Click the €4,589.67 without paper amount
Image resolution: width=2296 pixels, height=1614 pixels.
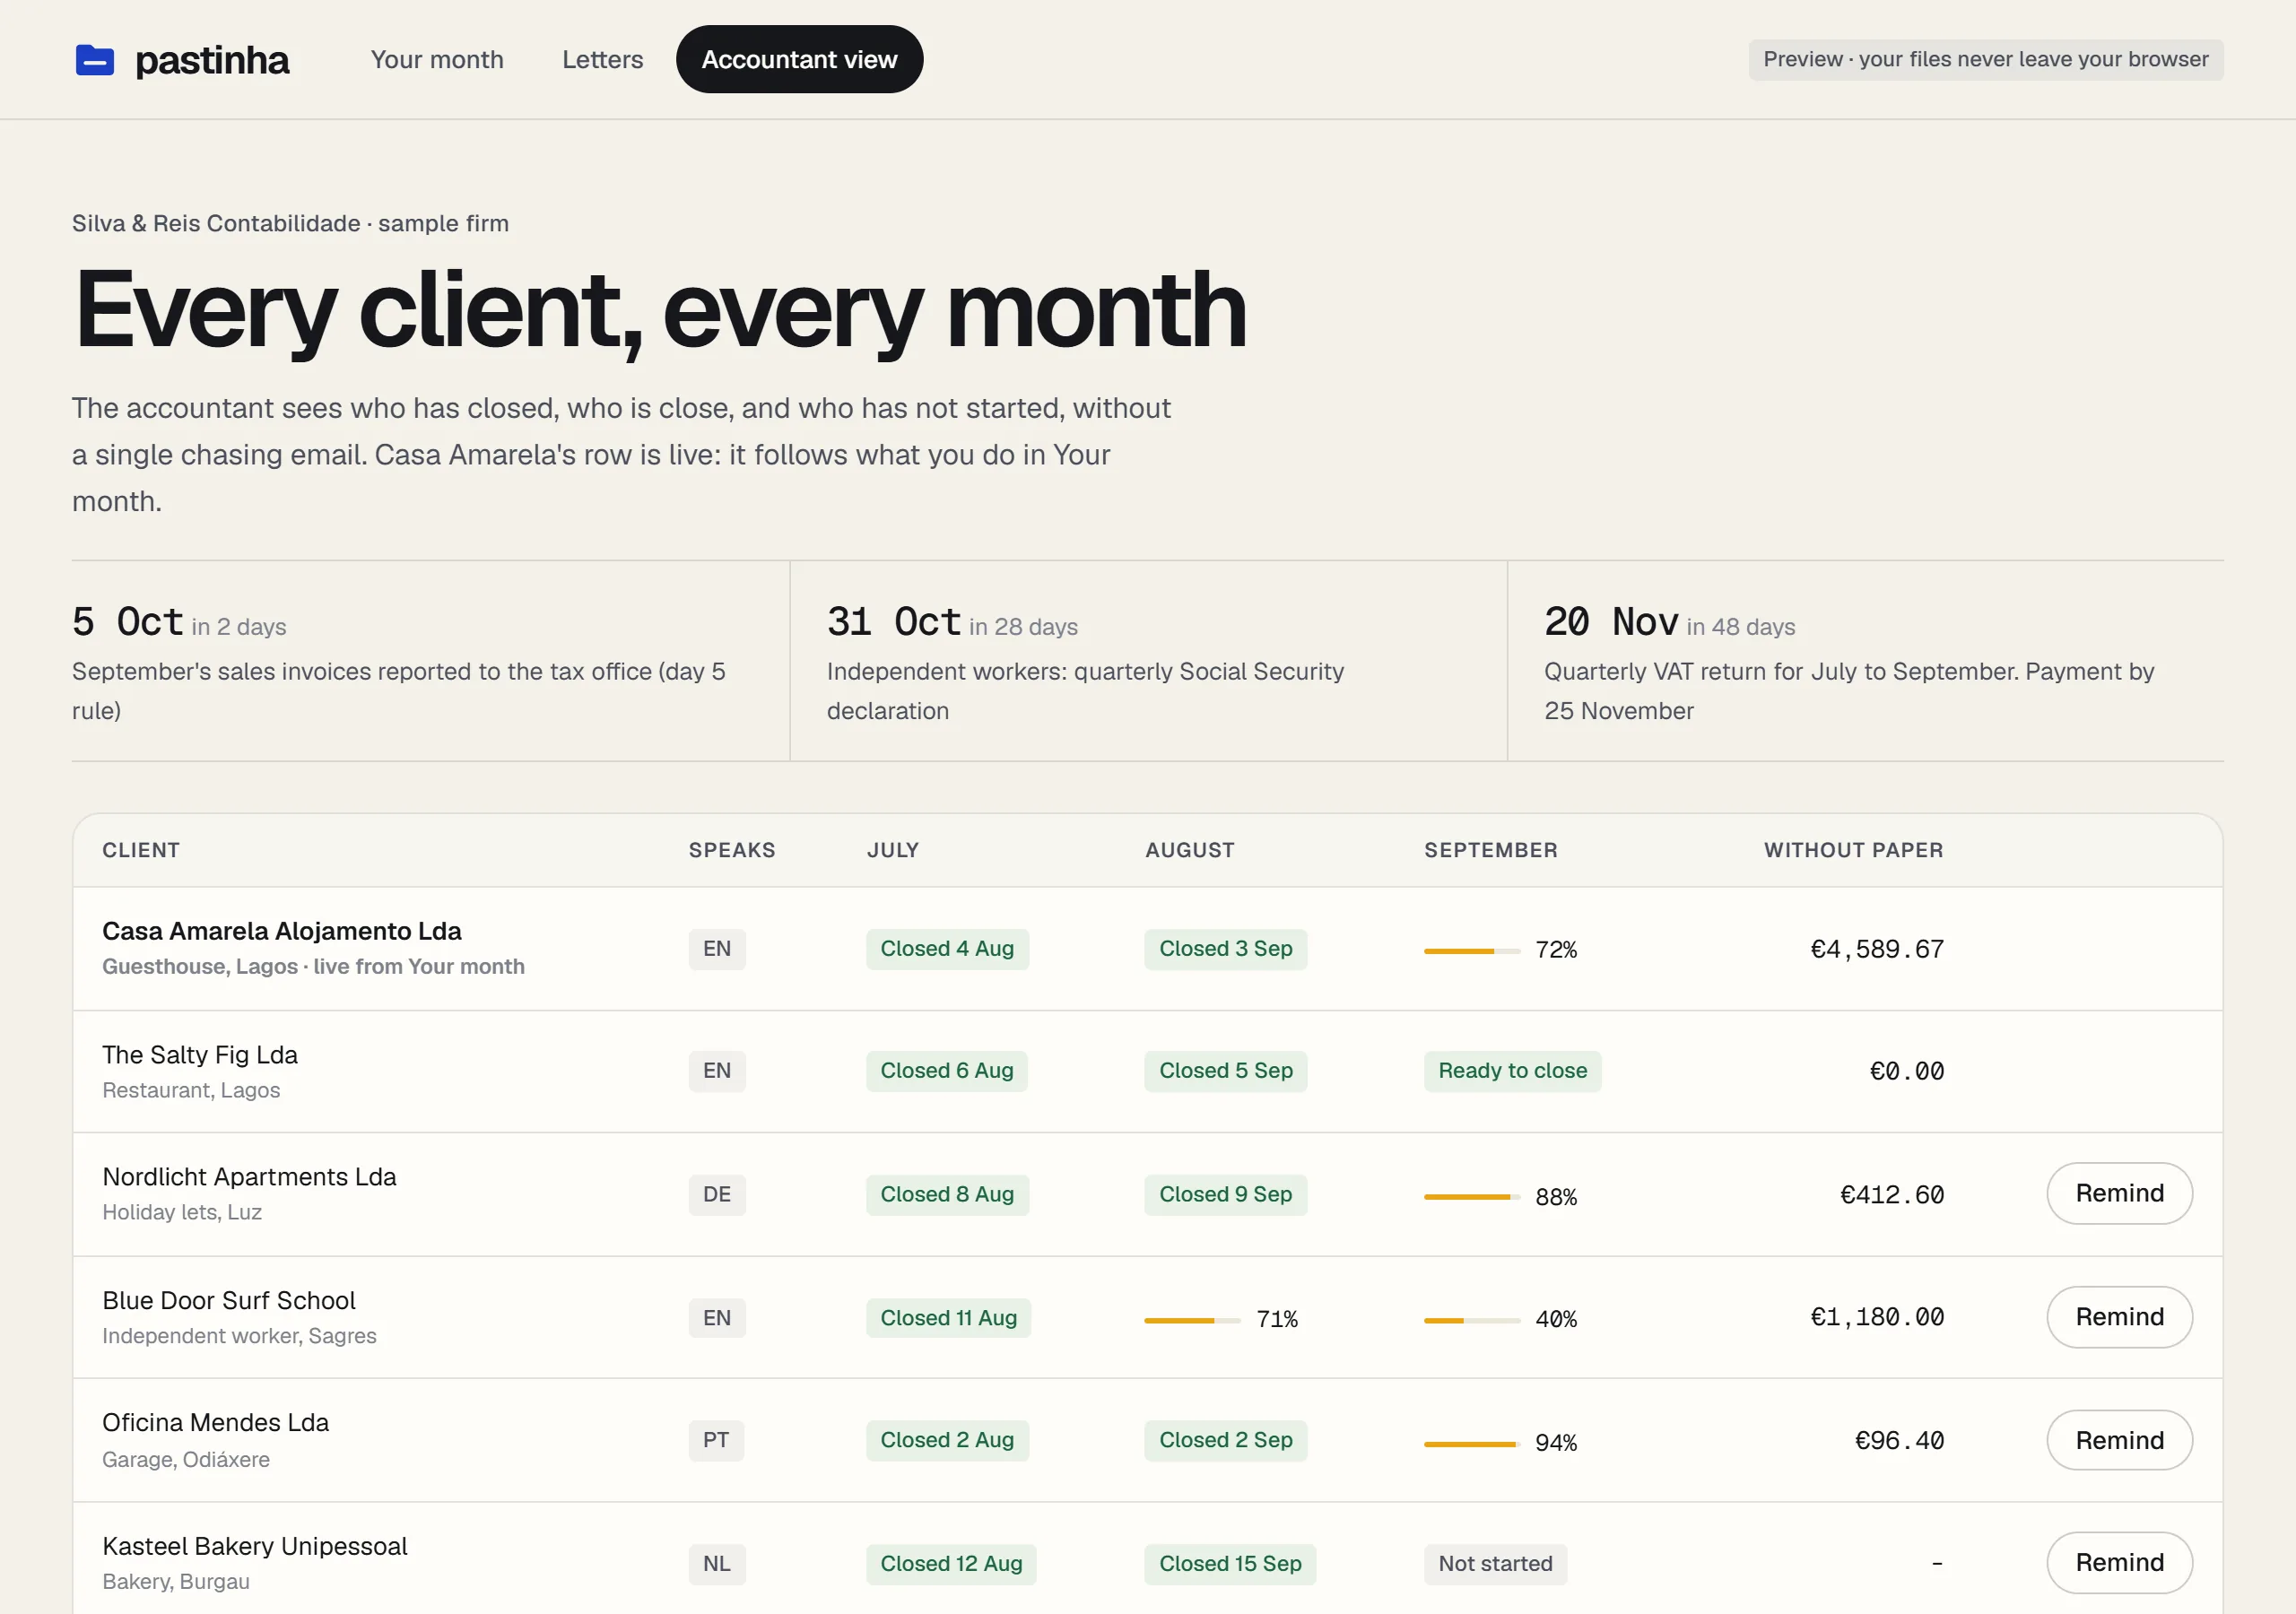[x=1877, y=949]
